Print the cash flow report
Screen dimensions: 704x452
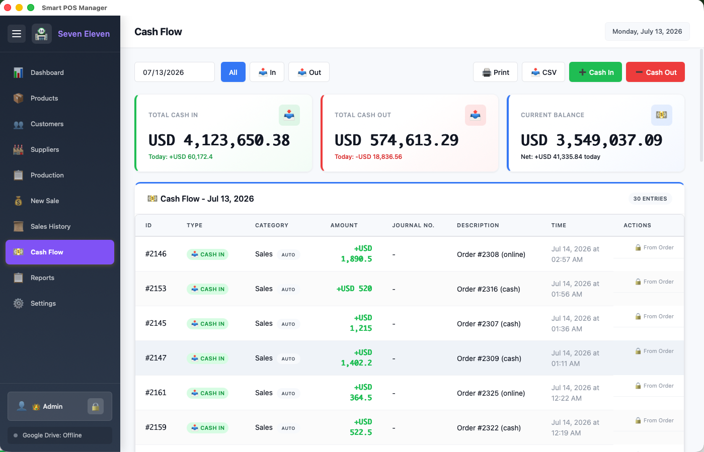click(495, 72)
